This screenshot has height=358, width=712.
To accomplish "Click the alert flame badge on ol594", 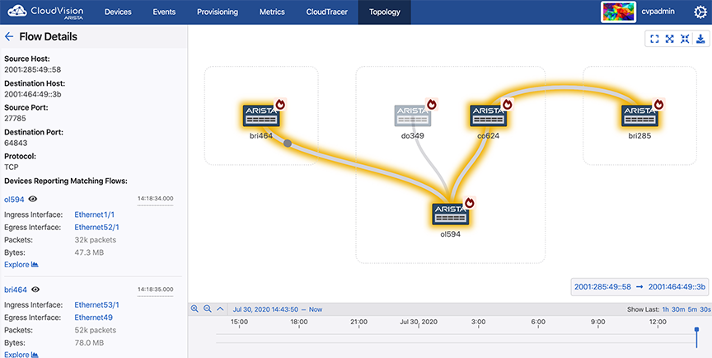I will [470, 203].
